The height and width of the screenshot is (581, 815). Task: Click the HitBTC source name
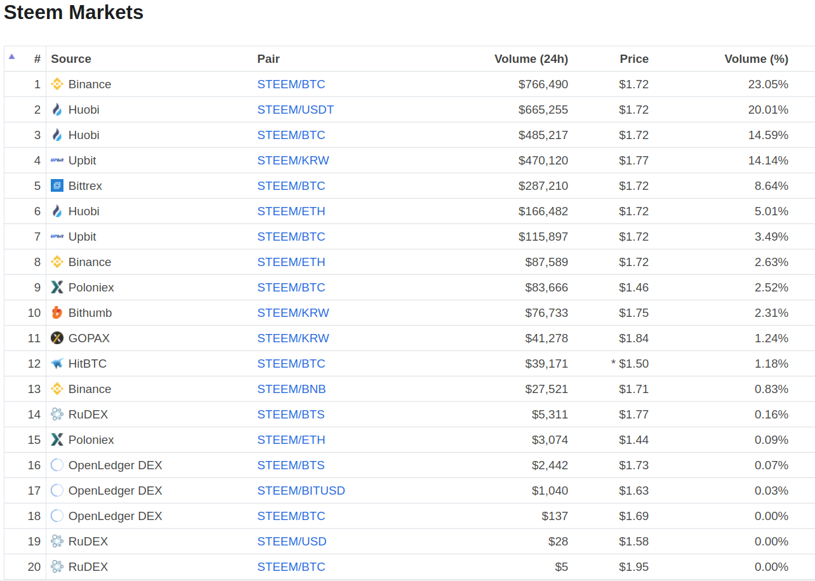pos(88,364)
